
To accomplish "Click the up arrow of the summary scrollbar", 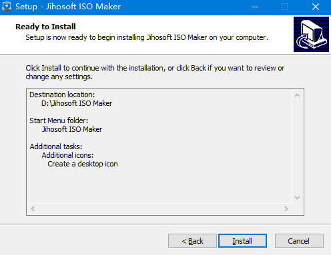I will click(297, 95).
